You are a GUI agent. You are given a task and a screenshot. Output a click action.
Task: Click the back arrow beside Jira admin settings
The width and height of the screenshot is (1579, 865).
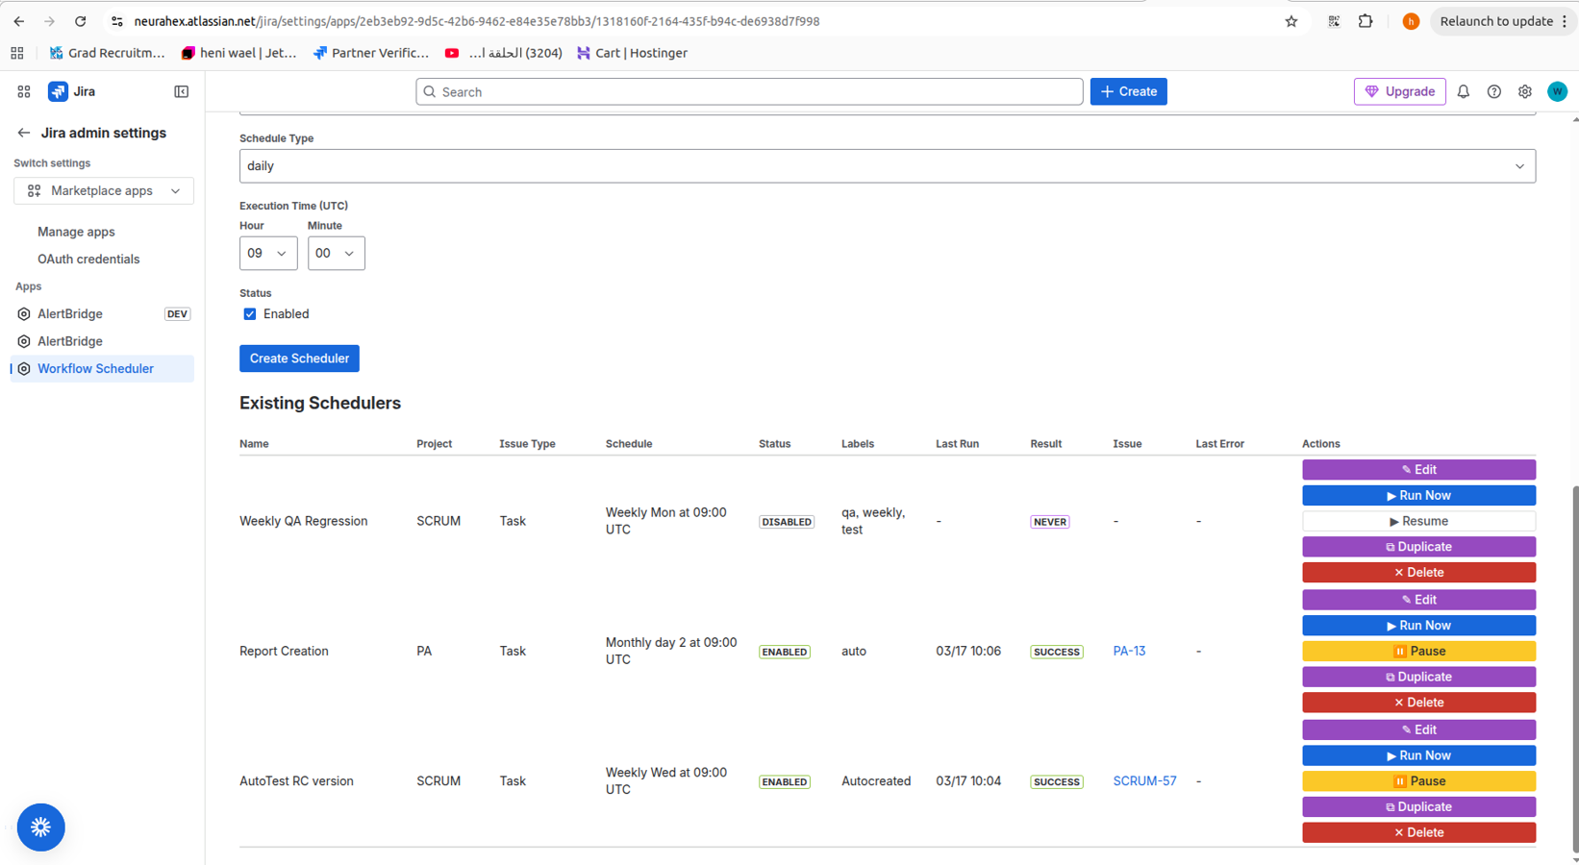pyautogui.click(x=24, y=133)
